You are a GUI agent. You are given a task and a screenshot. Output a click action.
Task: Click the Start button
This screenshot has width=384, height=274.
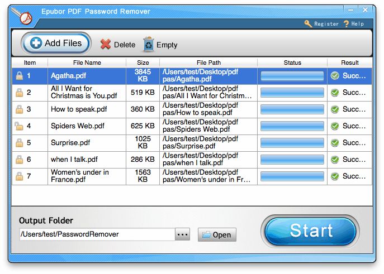point(311,231)
